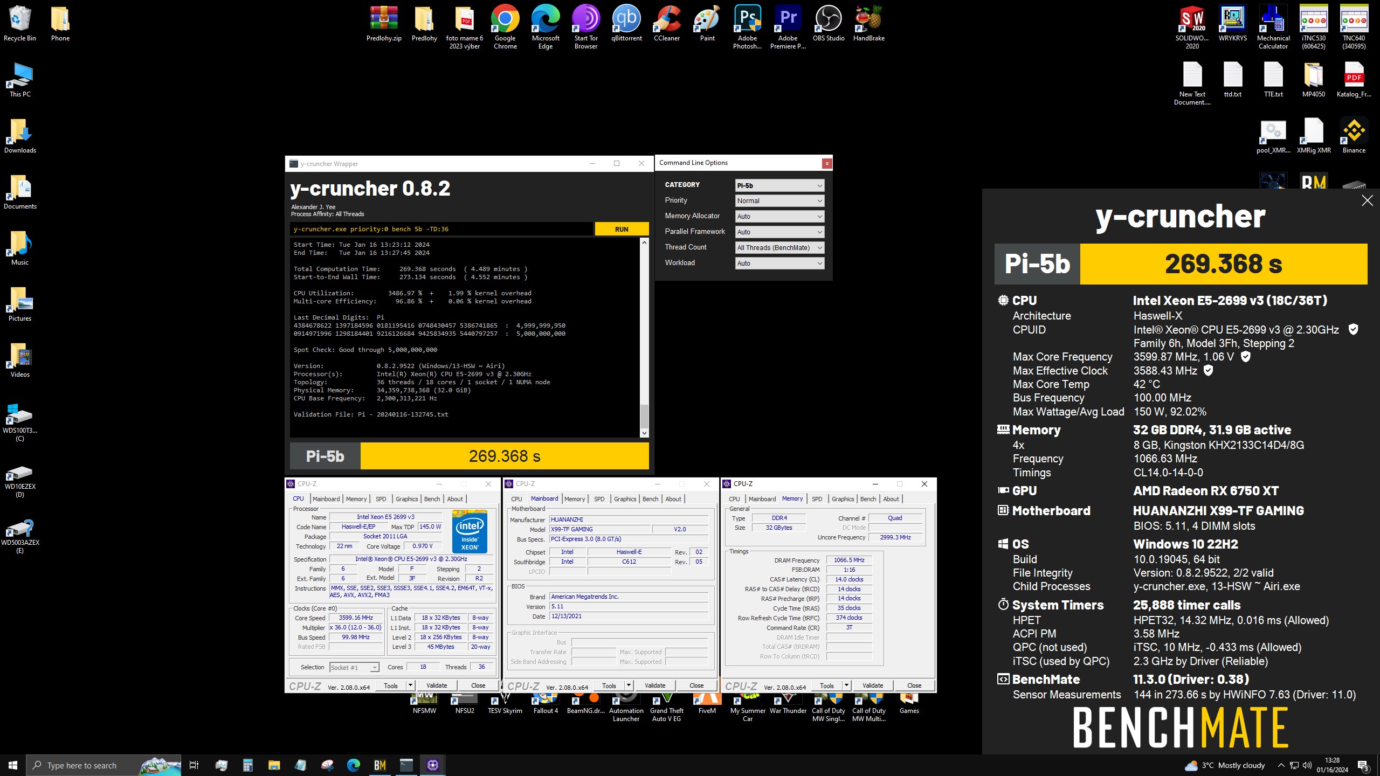Click CPU-Z icon in taskbar

pos(432,765)
